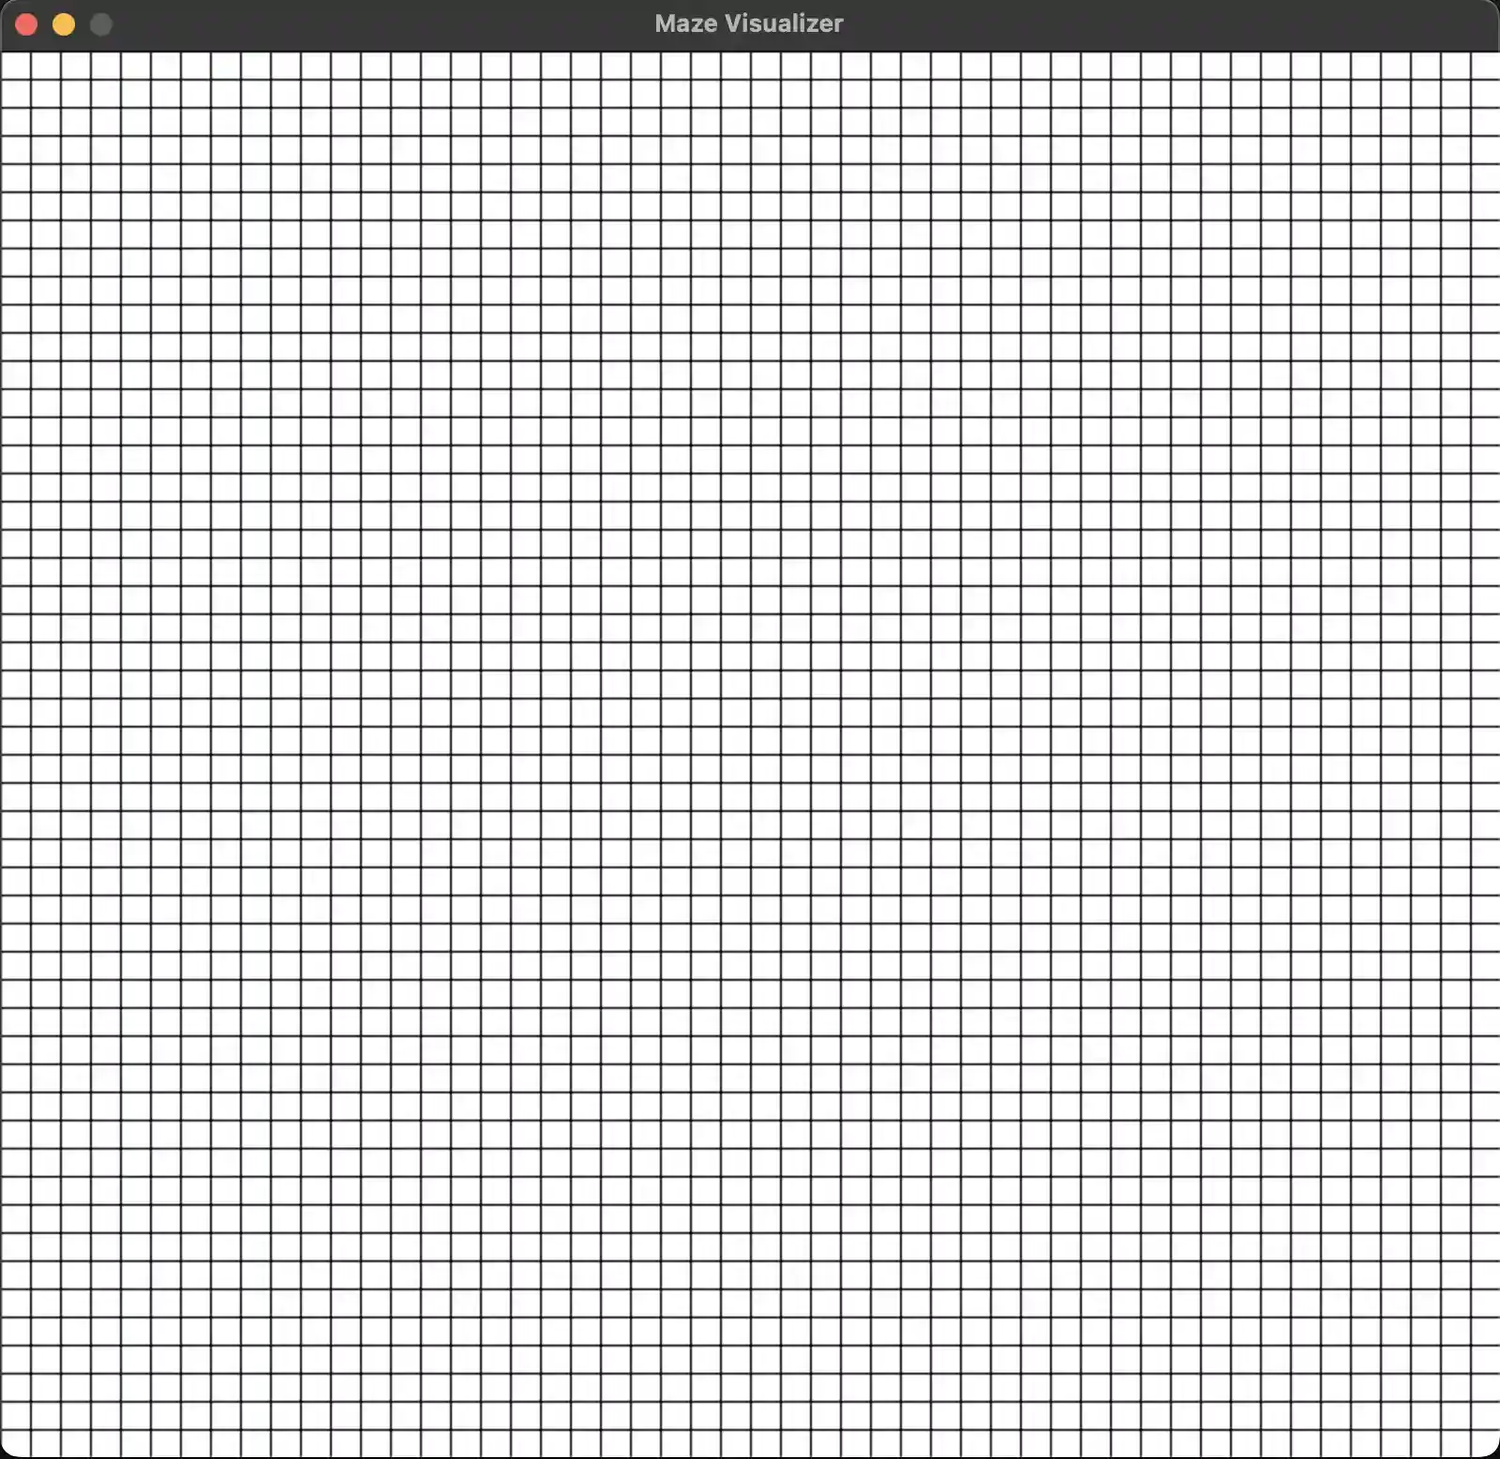Click the Maze Visualizer title text
The image size is (1500, 1459).
[748, 23]
